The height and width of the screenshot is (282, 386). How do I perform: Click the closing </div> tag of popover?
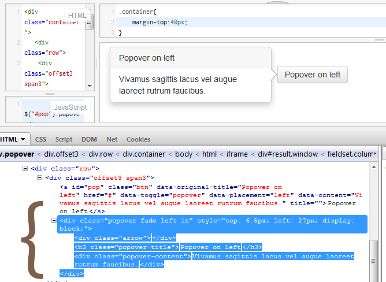[72, 274]
